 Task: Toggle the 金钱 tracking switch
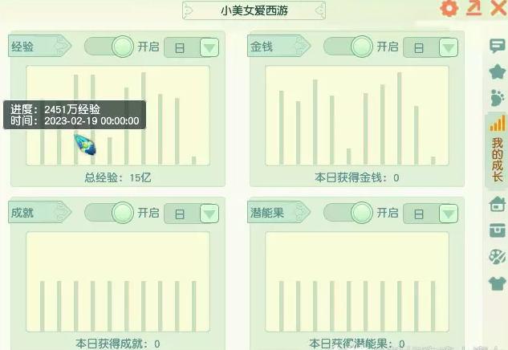[348, 47]
